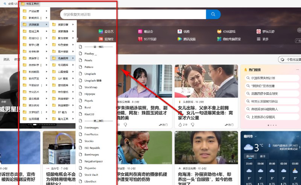Click the ellipsis icon beside site shortcuts

click(x=299, y=30)
